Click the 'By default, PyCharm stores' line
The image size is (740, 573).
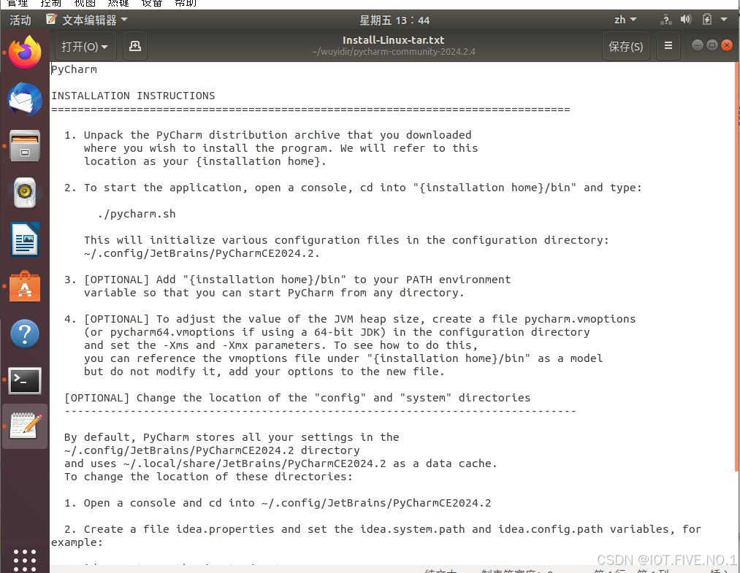click(x=232, y=437)
